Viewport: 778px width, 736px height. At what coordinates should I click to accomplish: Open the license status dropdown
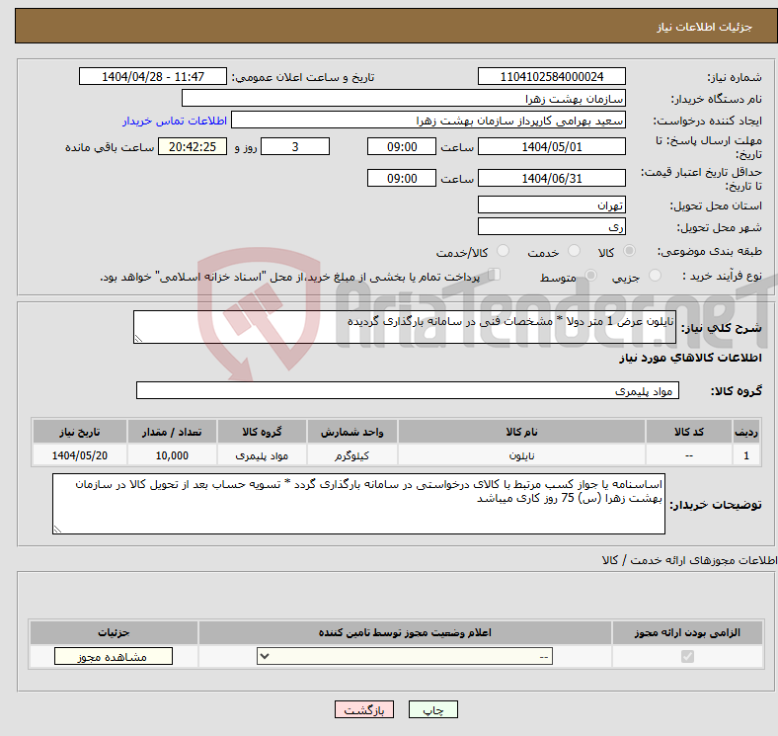coord(405,657)
